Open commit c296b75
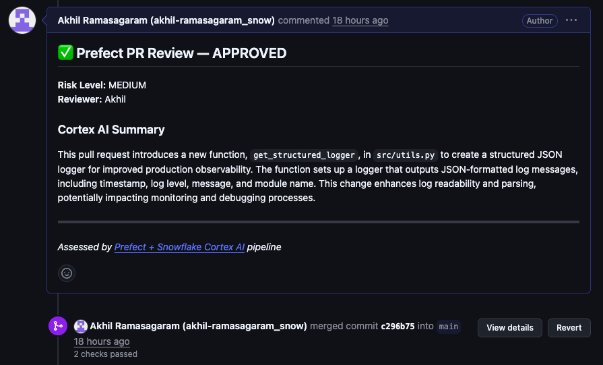This screenshot has height=365, width=603. point(398,327)
